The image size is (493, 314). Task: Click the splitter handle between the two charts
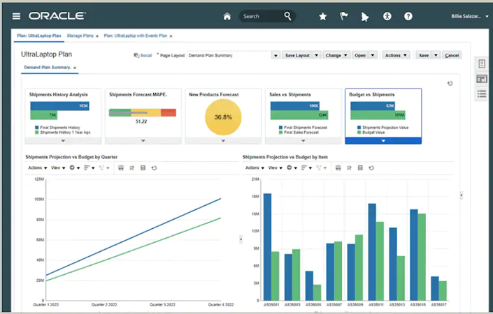[241, 239]
